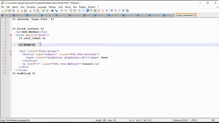The height and width of the screenshot is (123, 219).
Task: Collapse the button fold marker on line 12
Action: click(x=11, y=54)
